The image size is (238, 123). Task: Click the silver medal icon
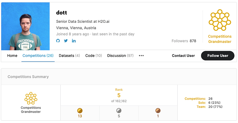coord(119,111)
